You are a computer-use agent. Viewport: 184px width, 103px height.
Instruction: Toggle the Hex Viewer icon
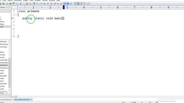coord(58,4)
